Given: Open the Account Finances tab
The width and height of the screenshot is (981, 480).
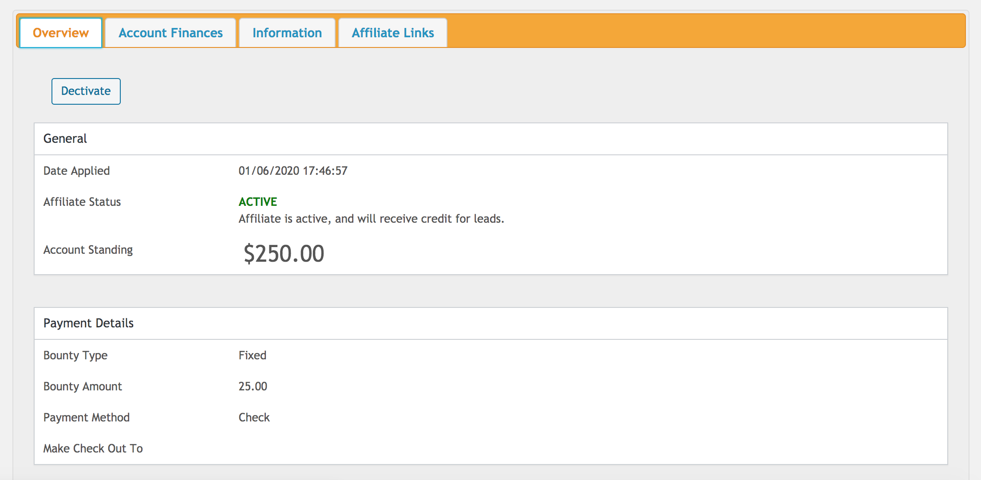Looking at the screenshot, I should point(170,33).
